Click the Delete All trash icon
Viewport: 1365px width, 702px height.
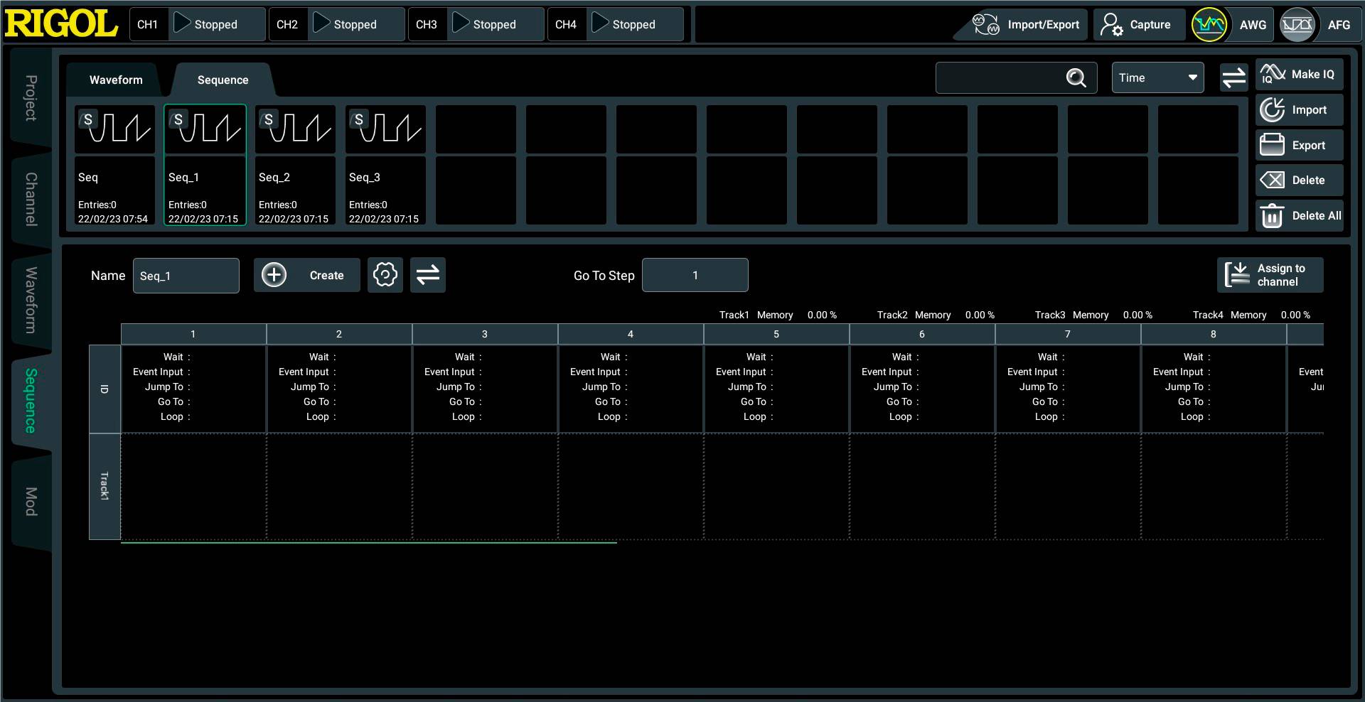1272,216
